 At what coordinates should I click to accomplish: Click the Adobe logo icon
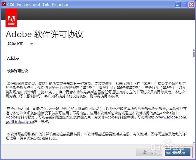click(11, 18)
